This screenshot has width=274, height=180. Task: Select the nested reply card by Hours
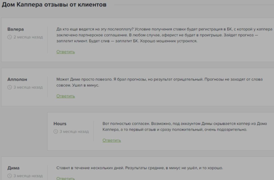click(x=160, y=131)
